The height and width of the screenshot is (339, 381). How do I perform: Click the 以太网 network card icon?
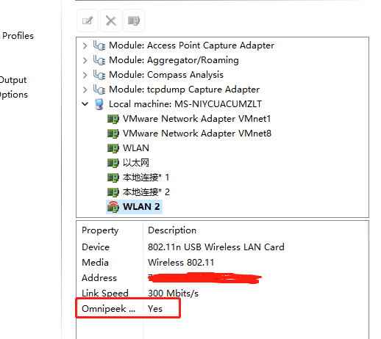pyautogui.click(x=113, y=163)
